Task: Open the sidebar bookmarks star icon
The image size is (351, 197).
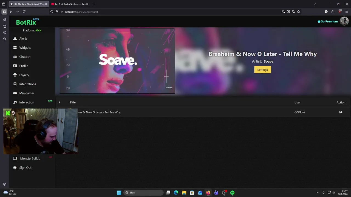Action: tap(5, 39)
